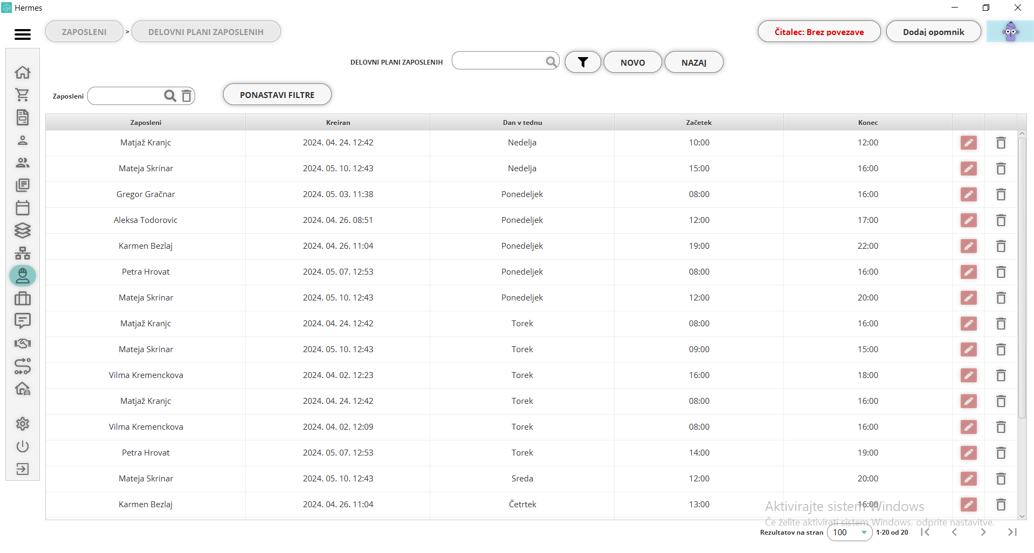Open the house with lock sidebar icon

pyautogui.click(x=23, y=389)
